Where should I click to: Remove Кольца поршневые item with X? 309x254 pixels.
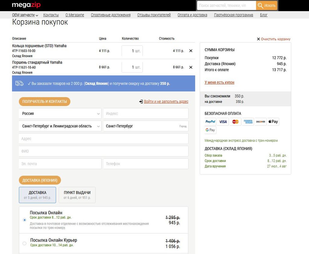pos(191,51)
